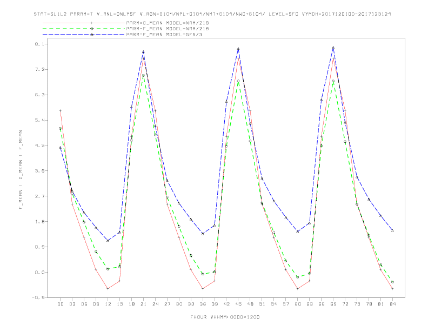The image size is (428, 331).
Task: Click x-axis tick label 66
Action: [322, 304]
